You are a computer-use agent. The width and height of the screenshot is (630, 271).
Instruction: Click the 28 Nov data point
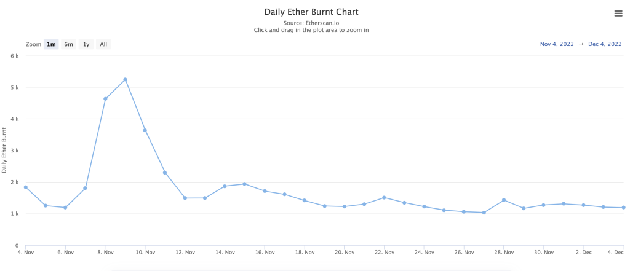[504, 200]
